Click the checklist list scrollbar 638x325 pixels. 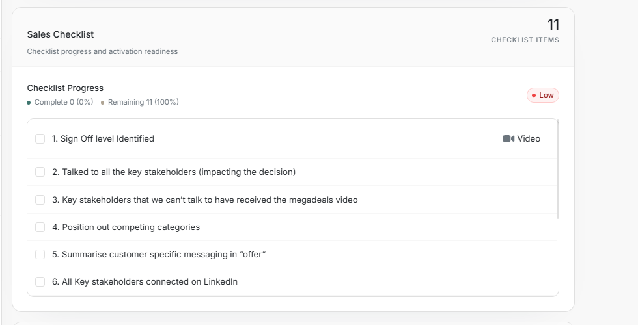click(x=558, y=169)
